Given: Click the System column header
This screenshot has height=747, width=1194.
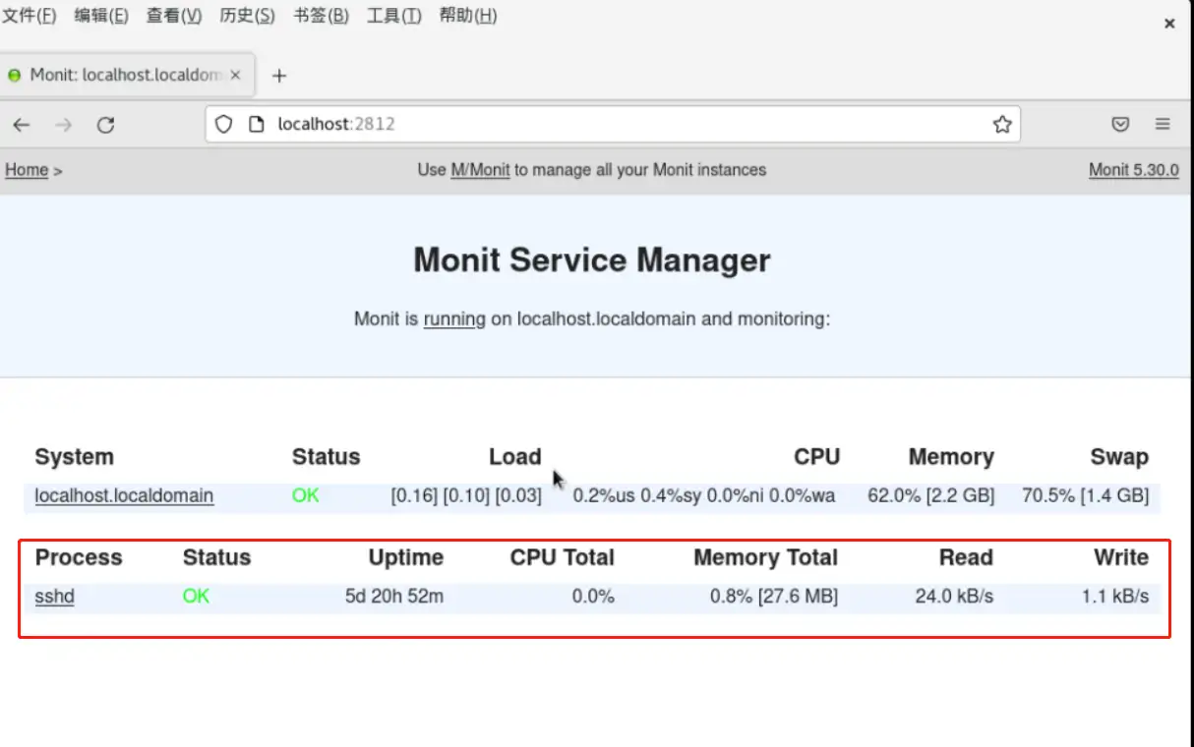Looking at the screenshot, I should click(74, 457).
